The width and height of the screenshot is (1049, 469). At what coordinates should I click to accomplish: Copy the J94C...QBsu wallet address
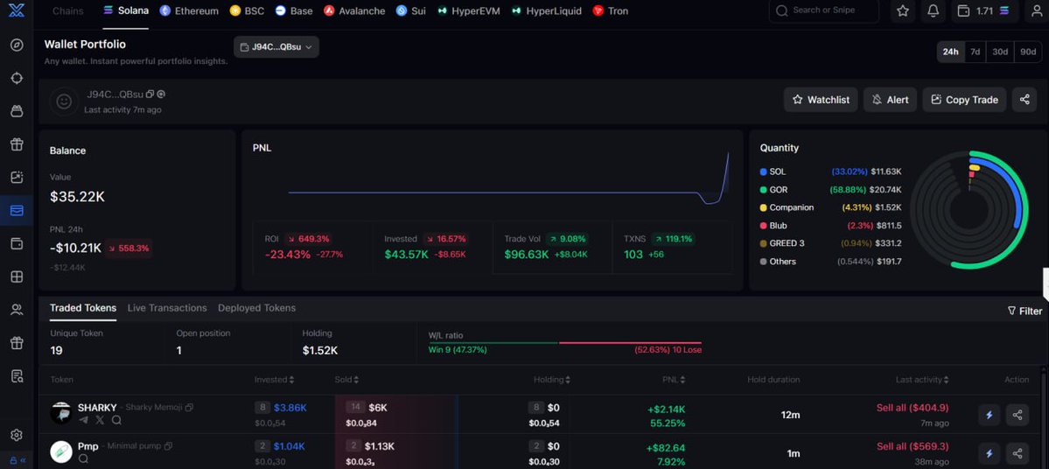click(150, 94)
